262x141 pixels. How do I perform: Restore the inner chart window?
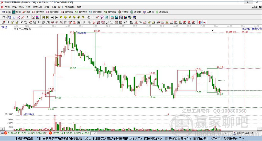pyautogui.click(x=256, y=7)
